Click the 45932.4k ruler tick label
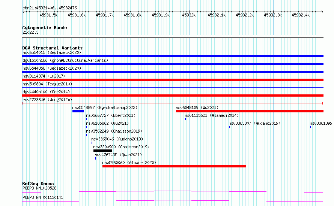334x206 pixels. point(301,15)
